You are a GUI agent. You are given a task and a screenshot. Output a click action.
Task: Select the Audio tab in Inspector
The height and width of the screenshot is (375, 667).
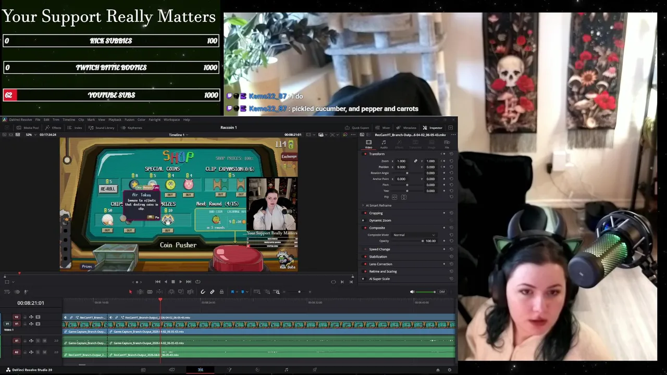(x=384, y=144)
